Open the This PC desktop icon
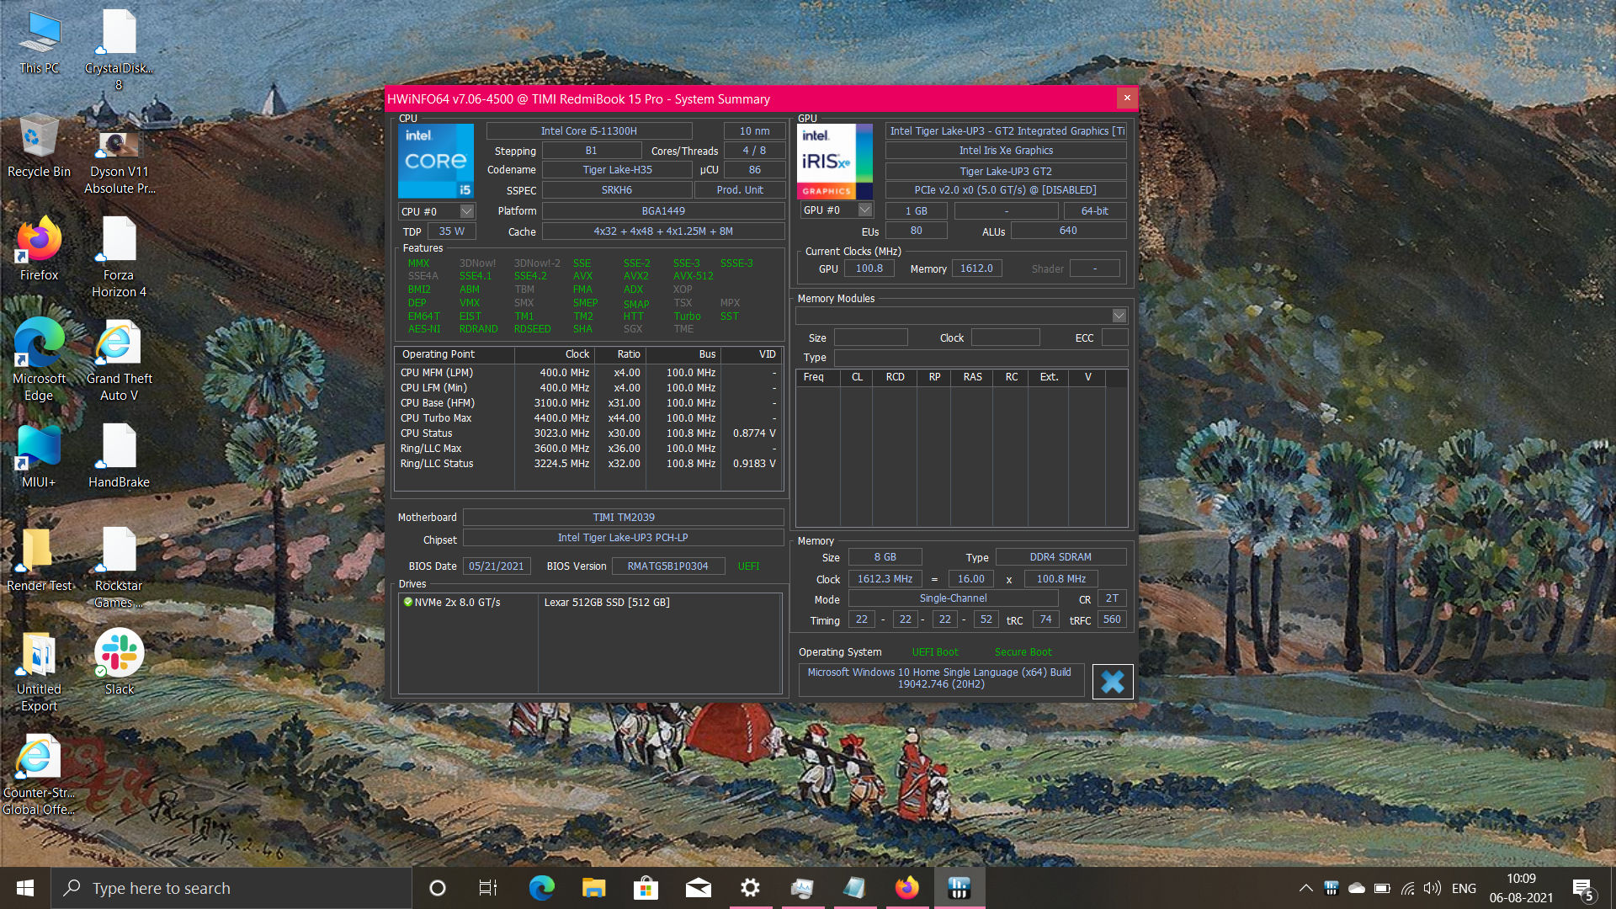The width and height of the screenshot is (1616, 909). [x=39, y=42]
